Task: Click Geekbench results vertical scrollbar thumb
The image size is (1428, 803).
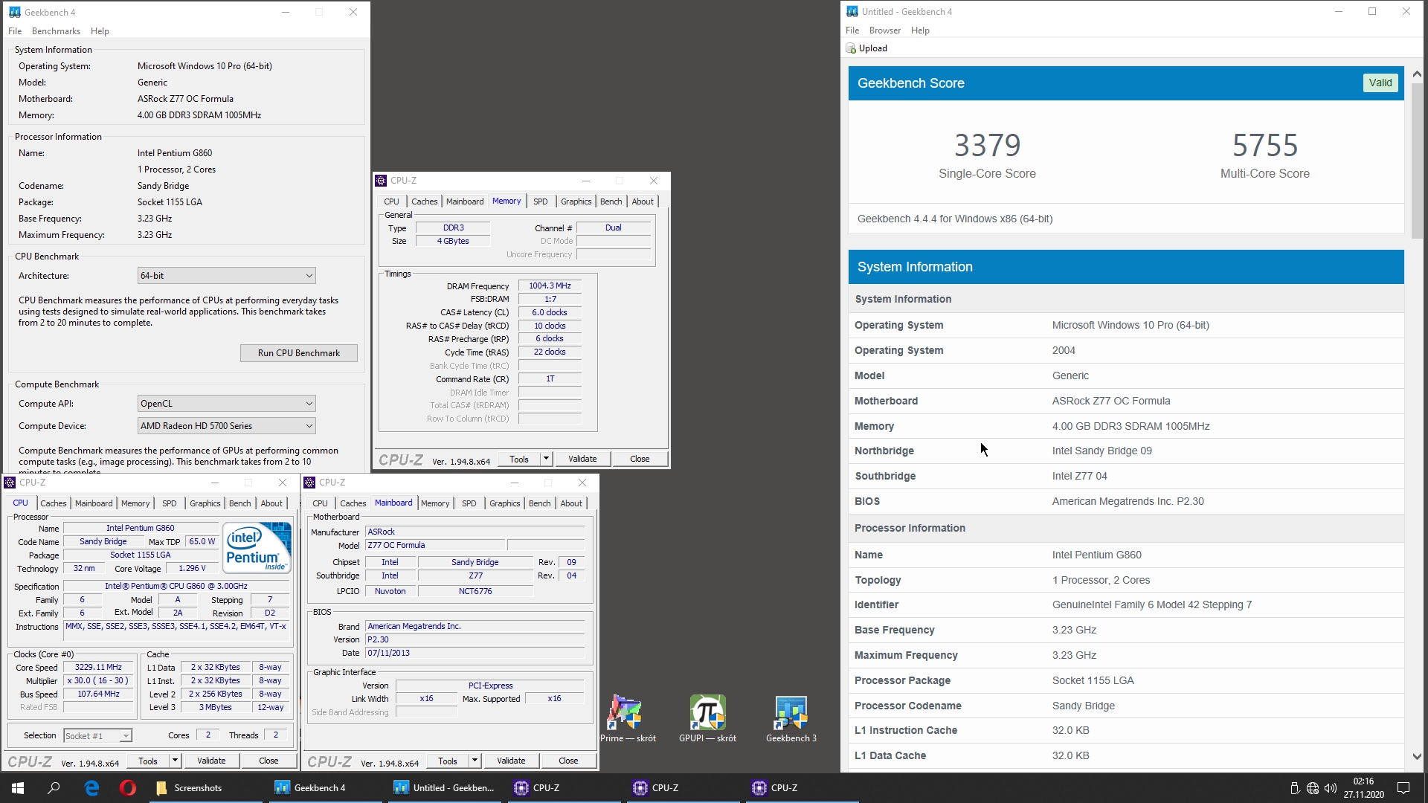Action: click(x=1417, y=160)
